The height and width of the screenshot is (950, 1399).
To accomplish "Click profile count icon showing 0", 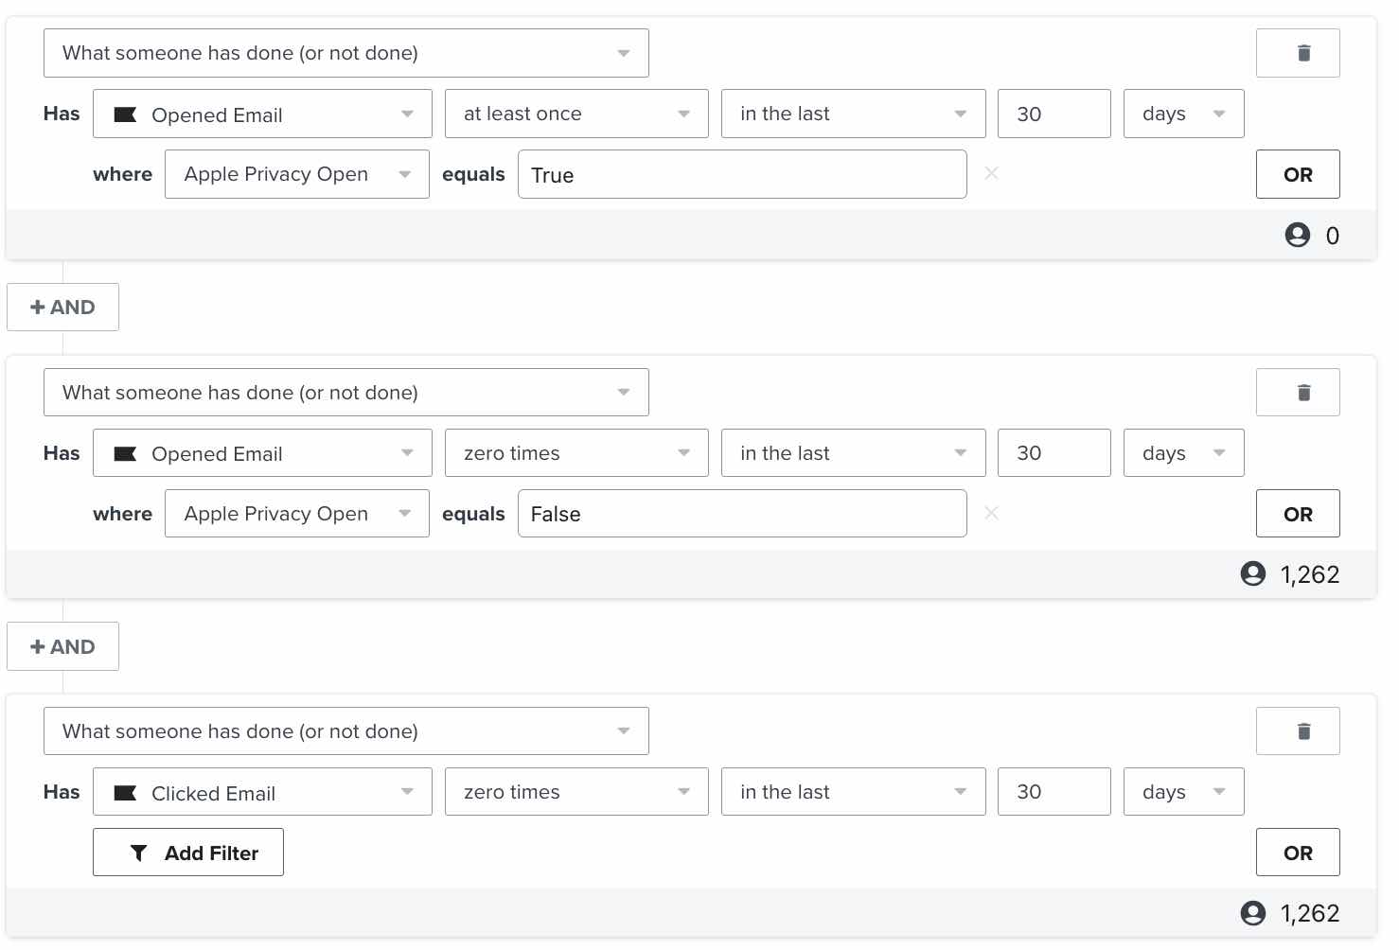I will tap(1297, 236).
